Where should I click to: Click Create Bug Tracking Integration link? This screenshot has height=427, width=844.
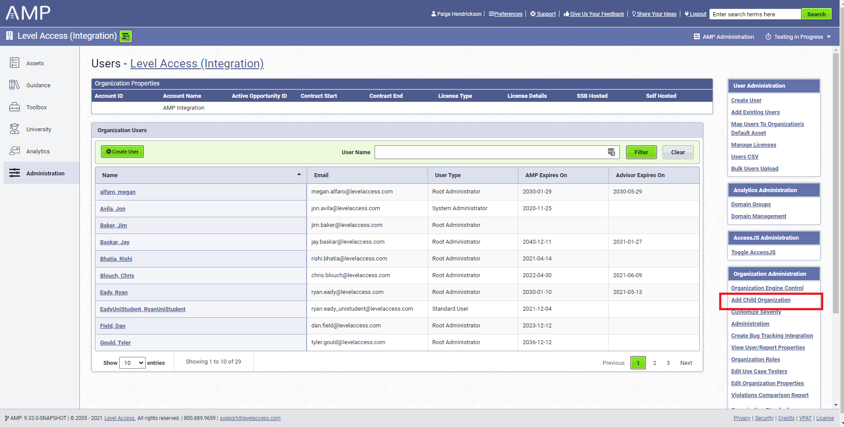tap(772, 335)
